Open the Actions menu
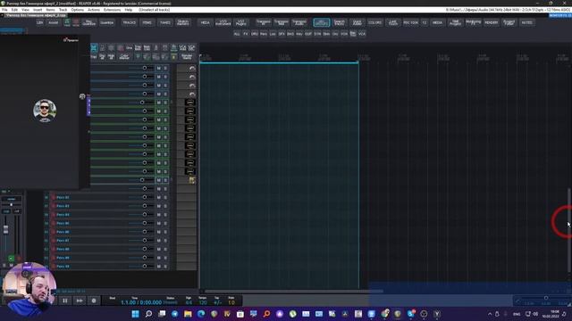Viewport: 572px width, 321px height. [x=93, y=10]
